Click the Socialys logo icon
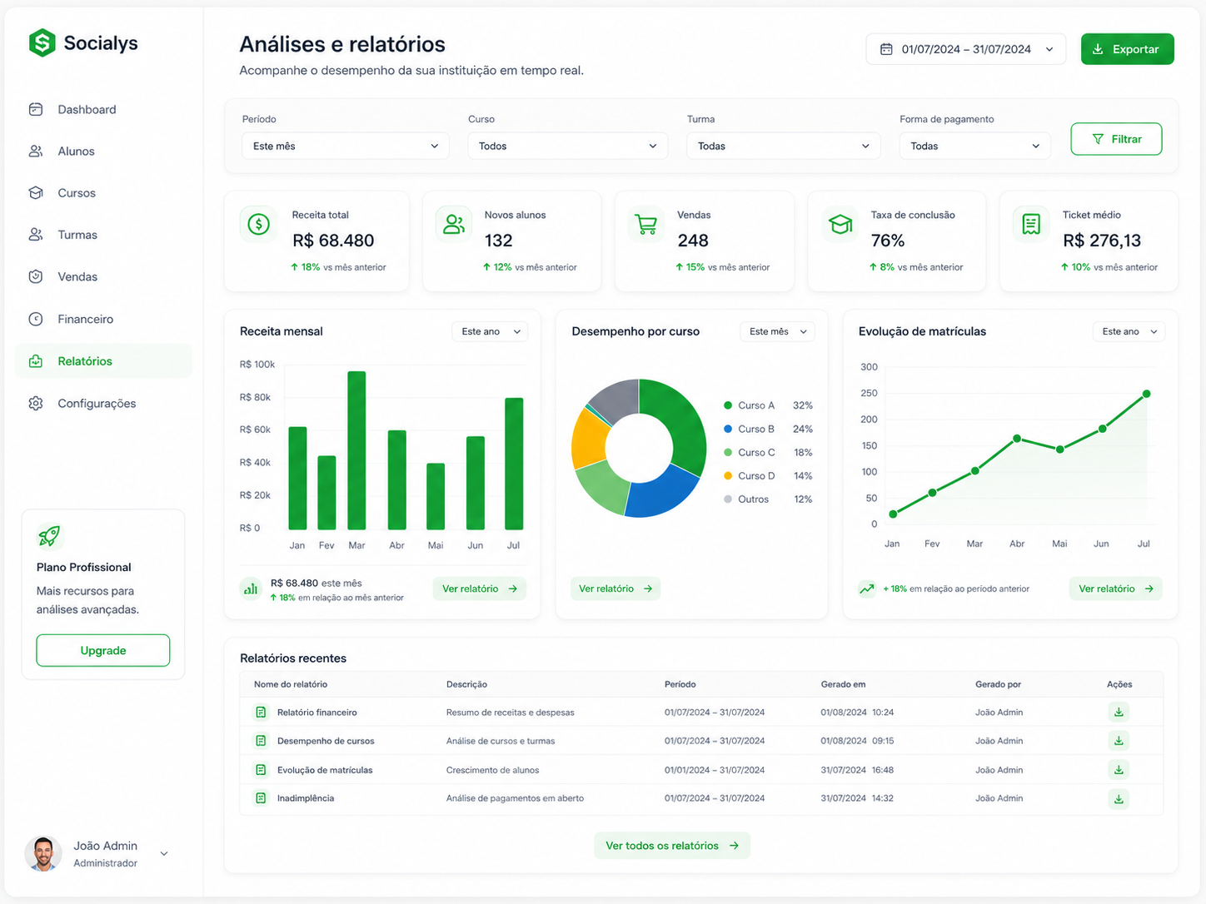 click(42, 43)
